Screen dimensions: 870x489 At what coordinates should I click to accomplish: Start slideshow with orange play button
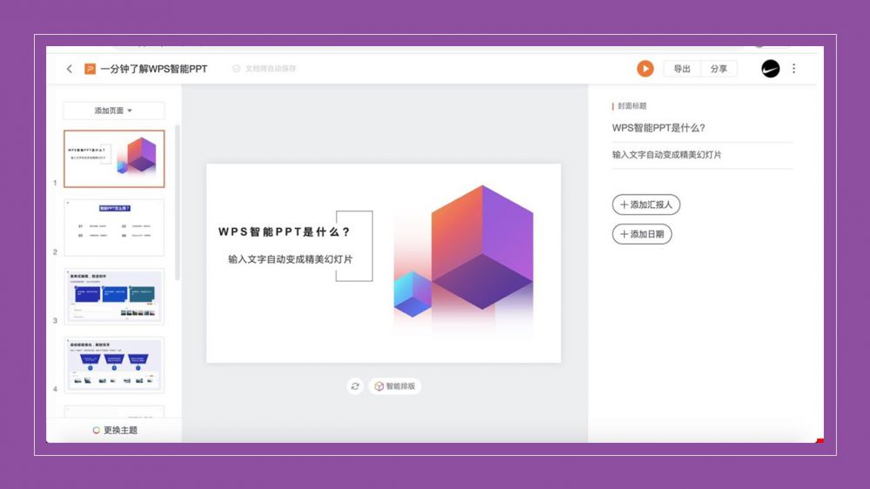tap(645, 69)
